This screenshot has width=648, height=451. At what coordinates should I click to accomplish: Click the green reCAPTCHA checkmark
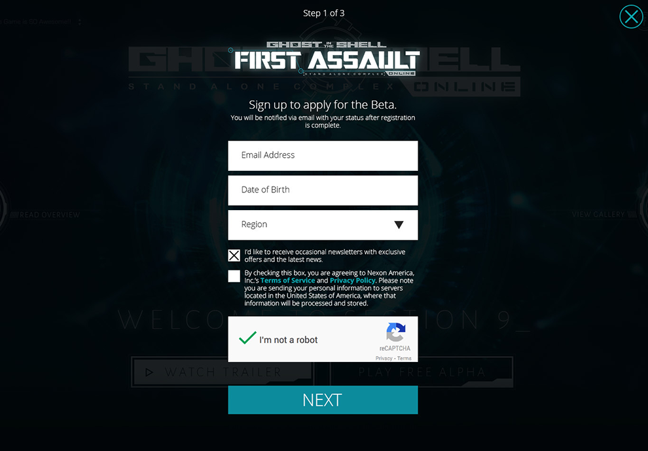[x=247, y=338]
